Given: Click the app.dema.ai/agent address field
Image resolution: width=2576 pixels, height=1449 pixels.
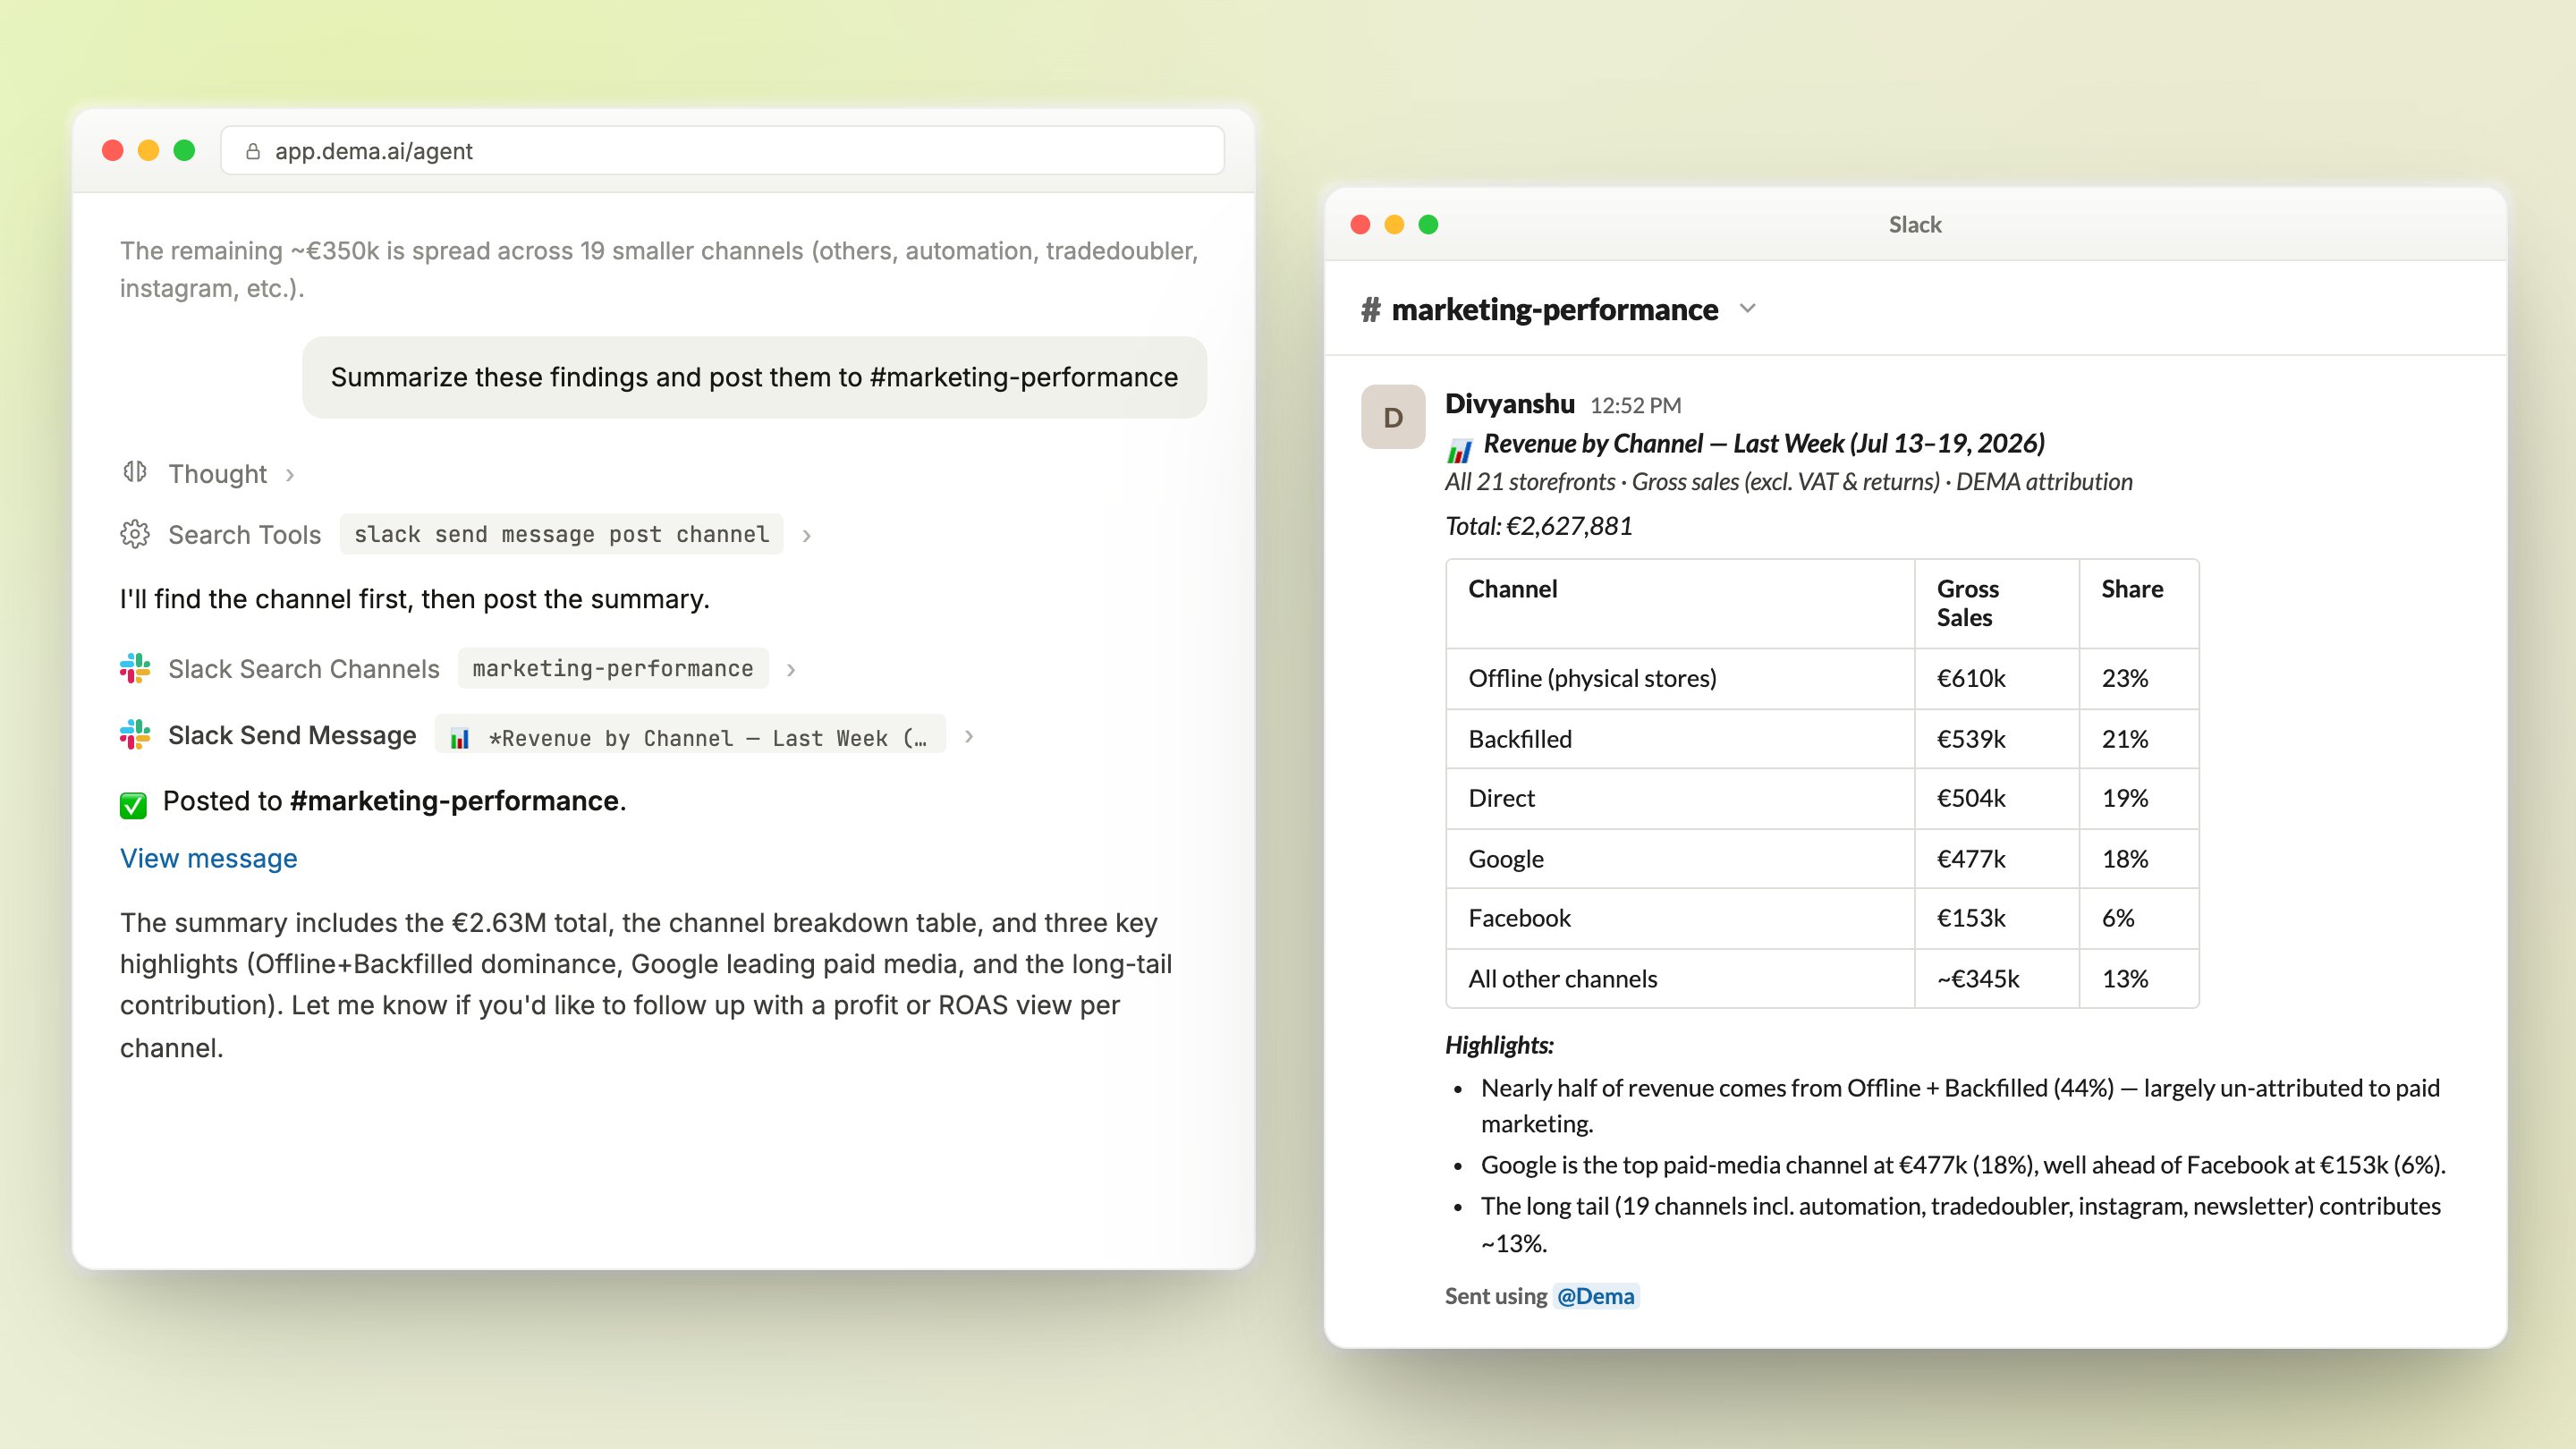Looking at the screenshot, I should click(722, 151).
